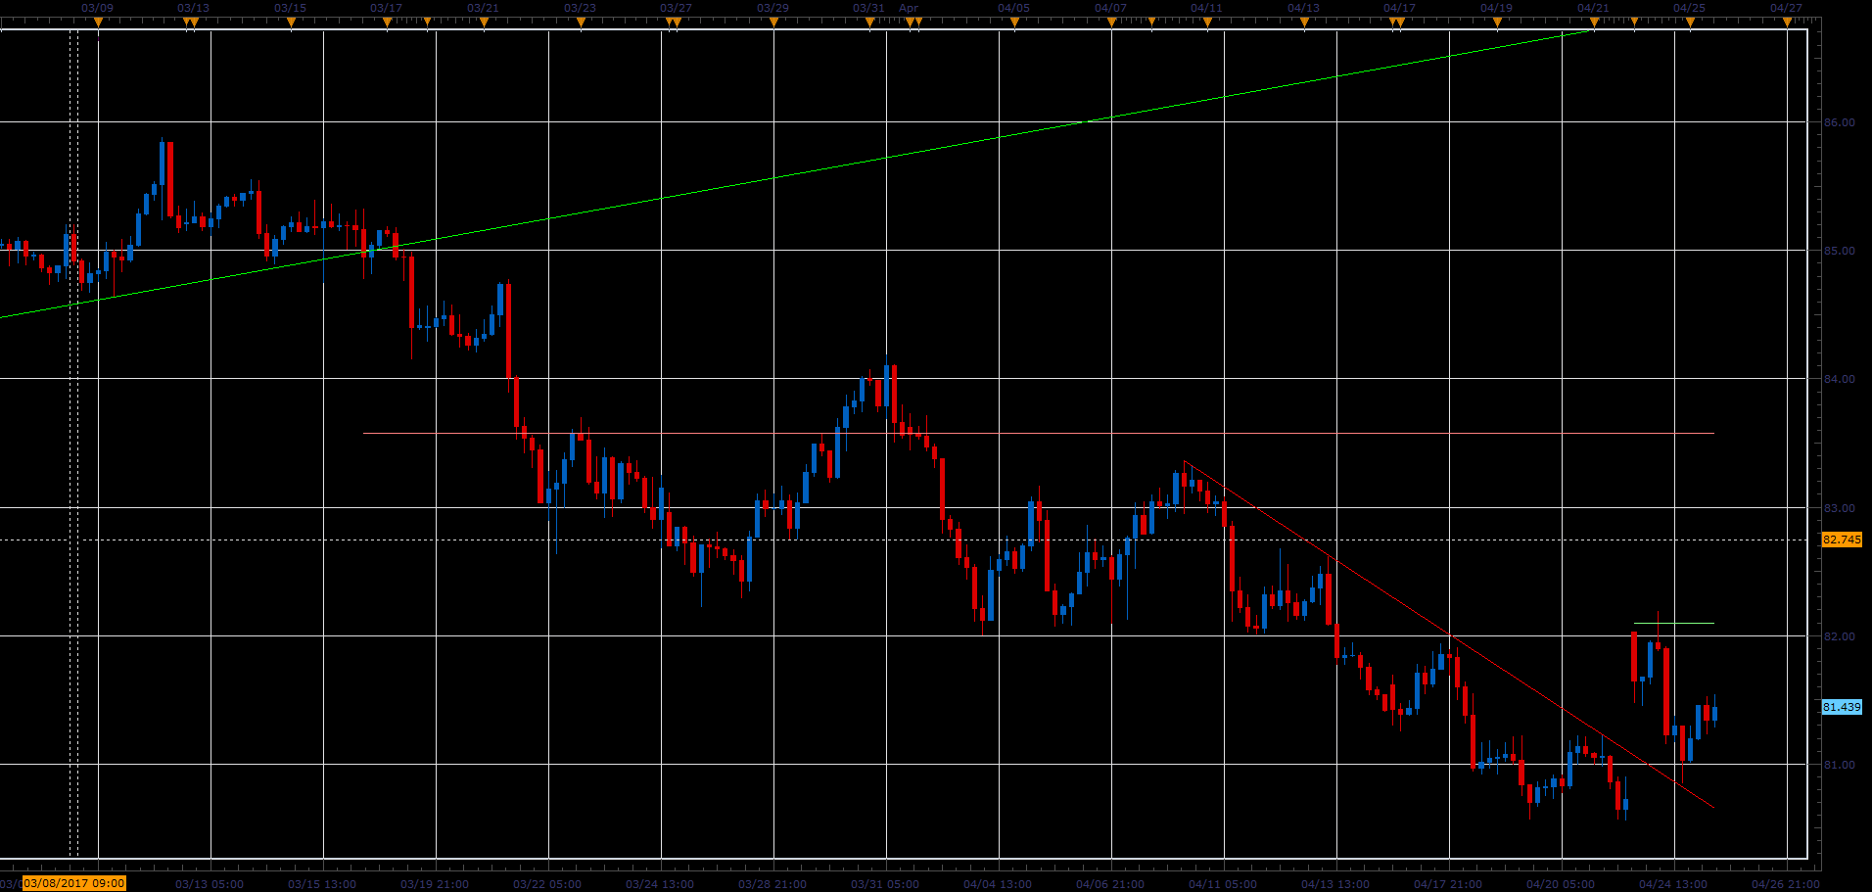Click the 04/11 05:00 time label
The height and width of the screenshot is (892, 1872).
pos(1223,884)
